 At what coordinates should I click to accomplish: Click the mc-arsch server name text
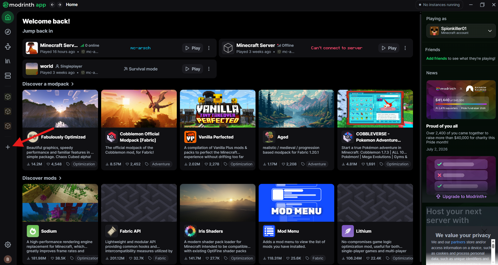(141, 48)
